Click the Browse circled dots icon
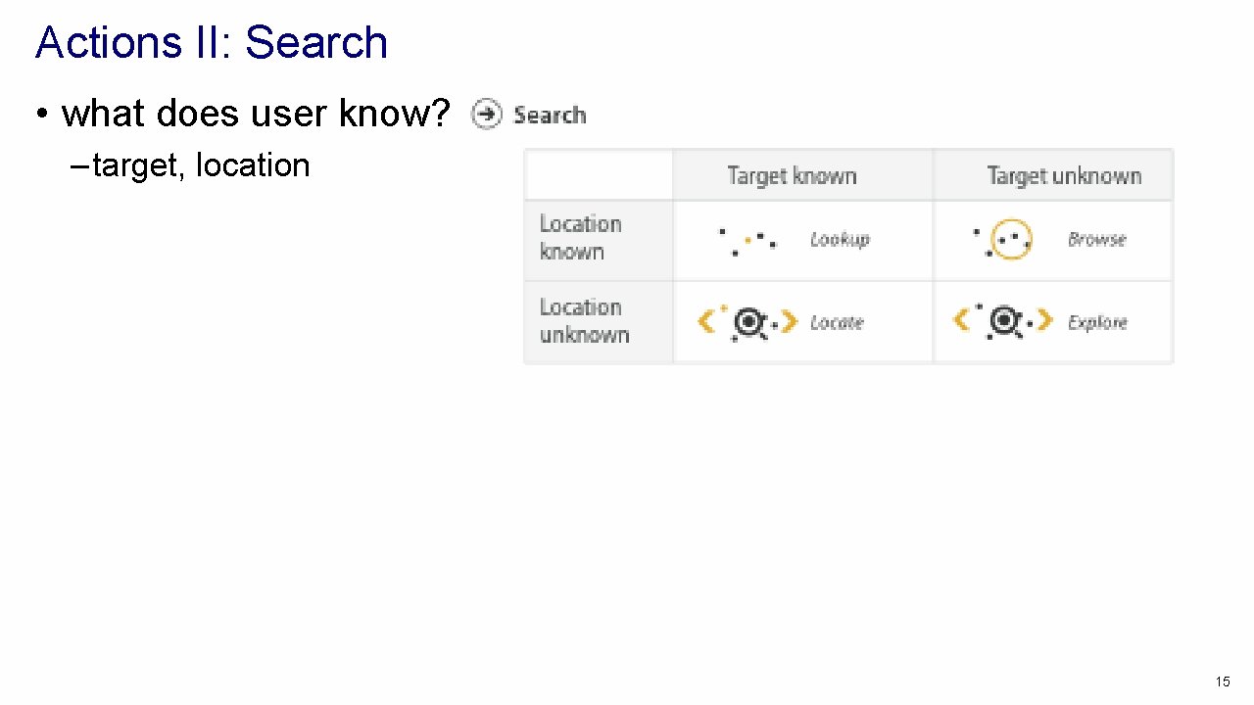 pyautogui.click(x=1009, y=240)
